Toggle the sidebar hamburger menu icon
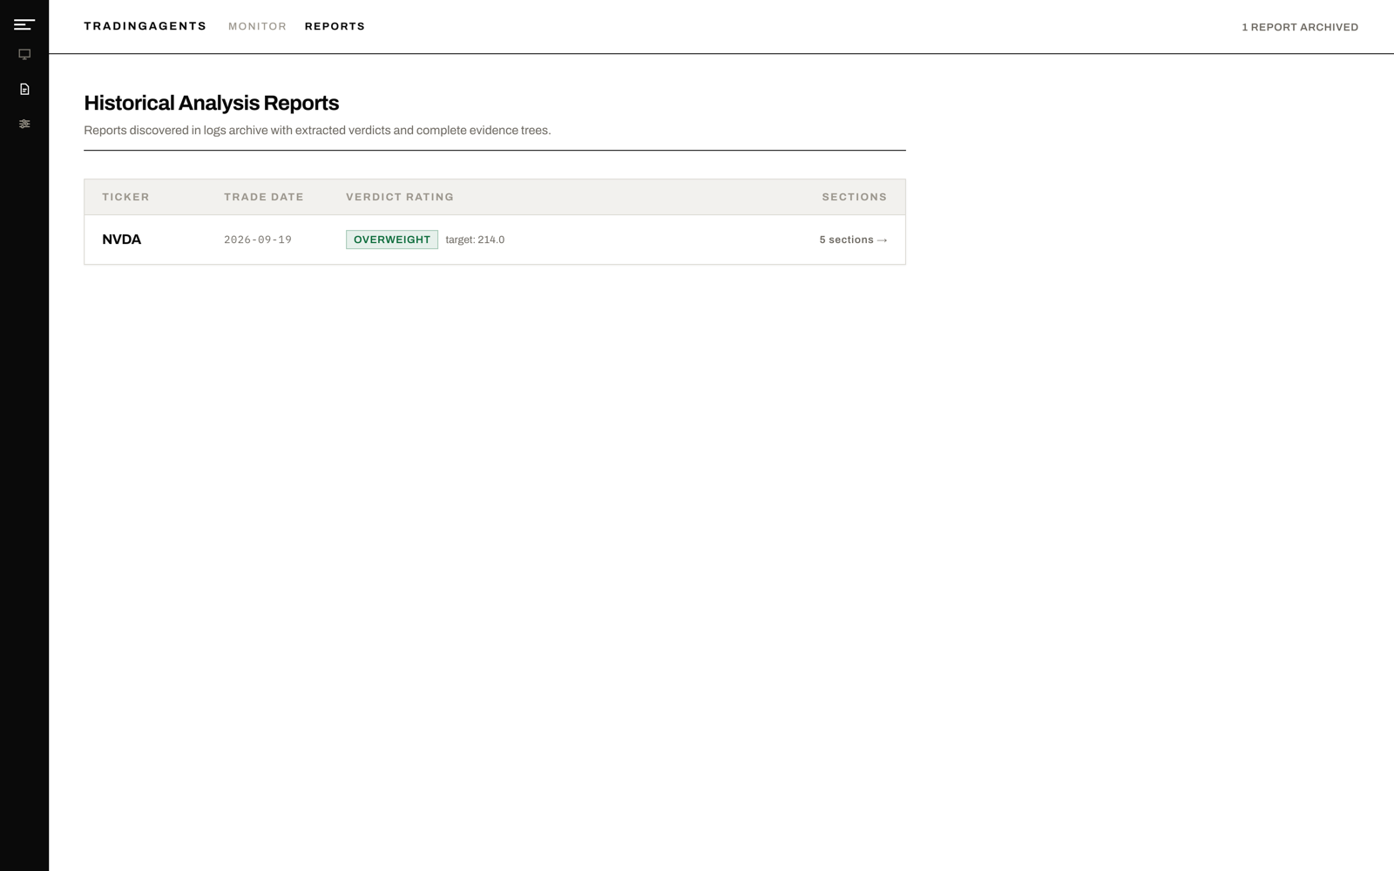1394x871 pixels. (x=24, y=24)
